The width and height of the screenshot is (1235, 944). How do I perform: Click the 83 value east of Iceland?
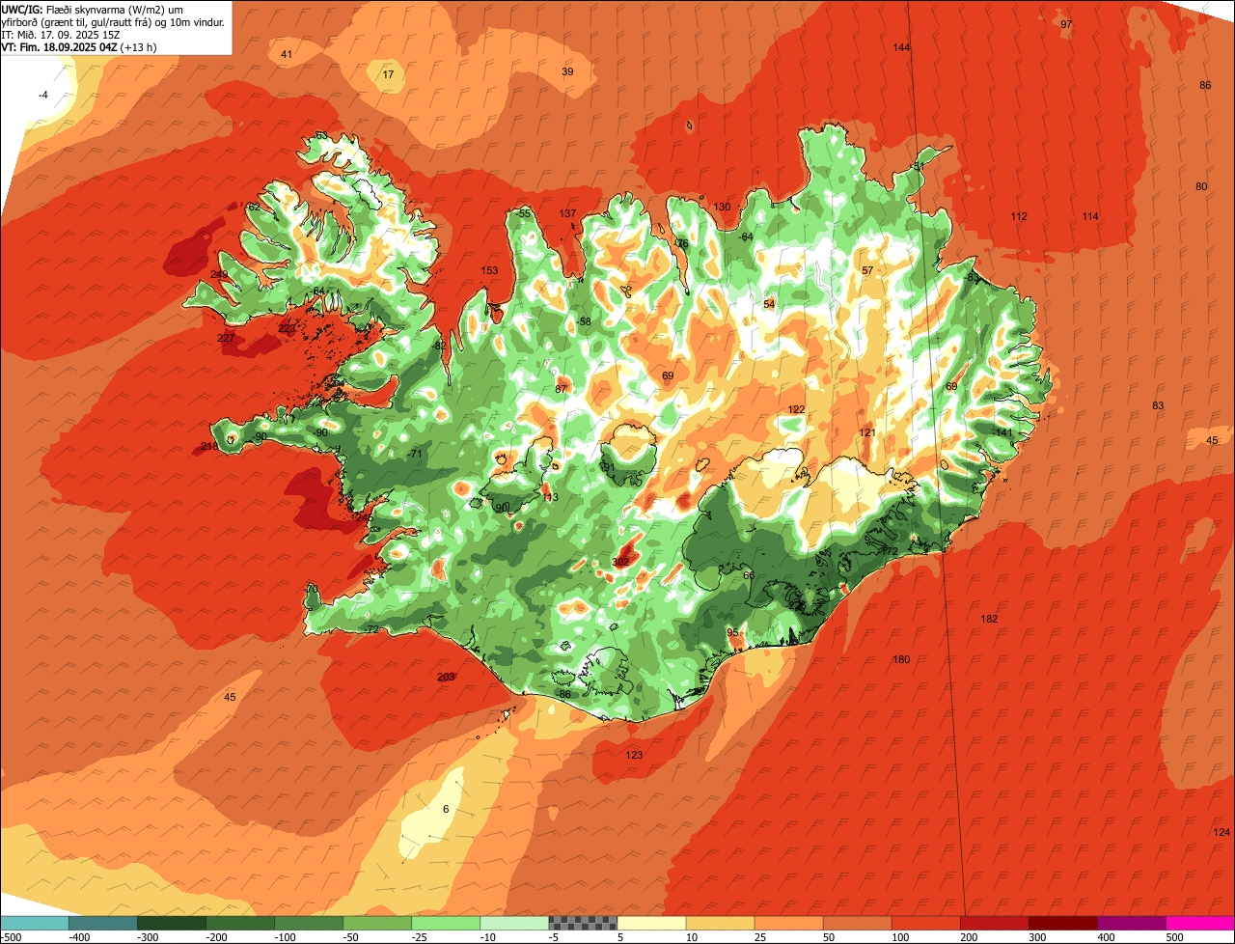coord(1158,405)
